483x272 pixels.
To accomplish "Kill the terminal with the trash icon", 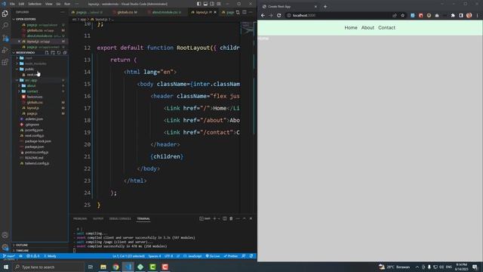I will pos(231,218).
